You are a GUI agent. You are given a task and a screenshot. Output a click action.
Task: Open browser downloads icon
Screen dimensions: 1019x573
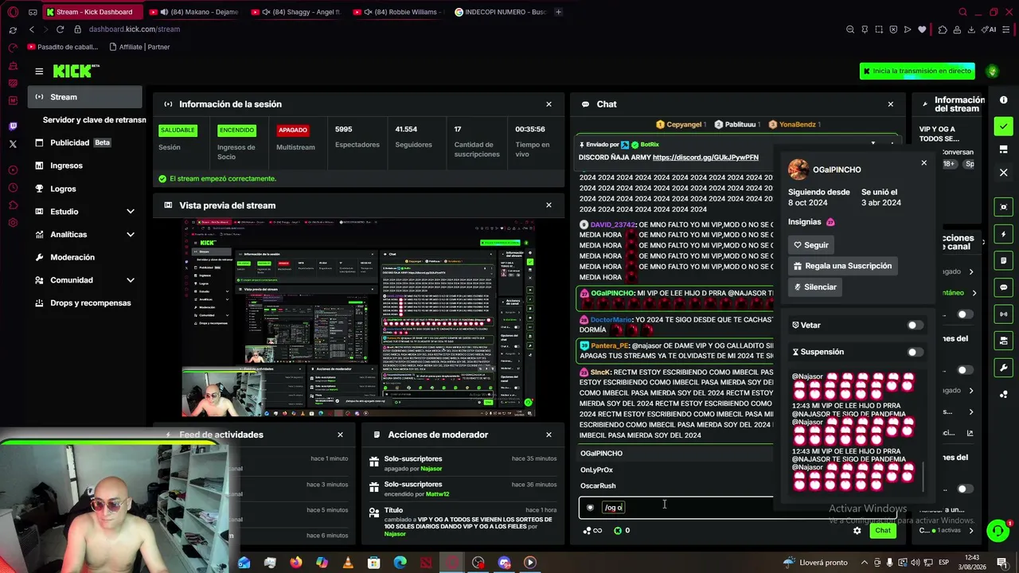[x=971, y=29]
